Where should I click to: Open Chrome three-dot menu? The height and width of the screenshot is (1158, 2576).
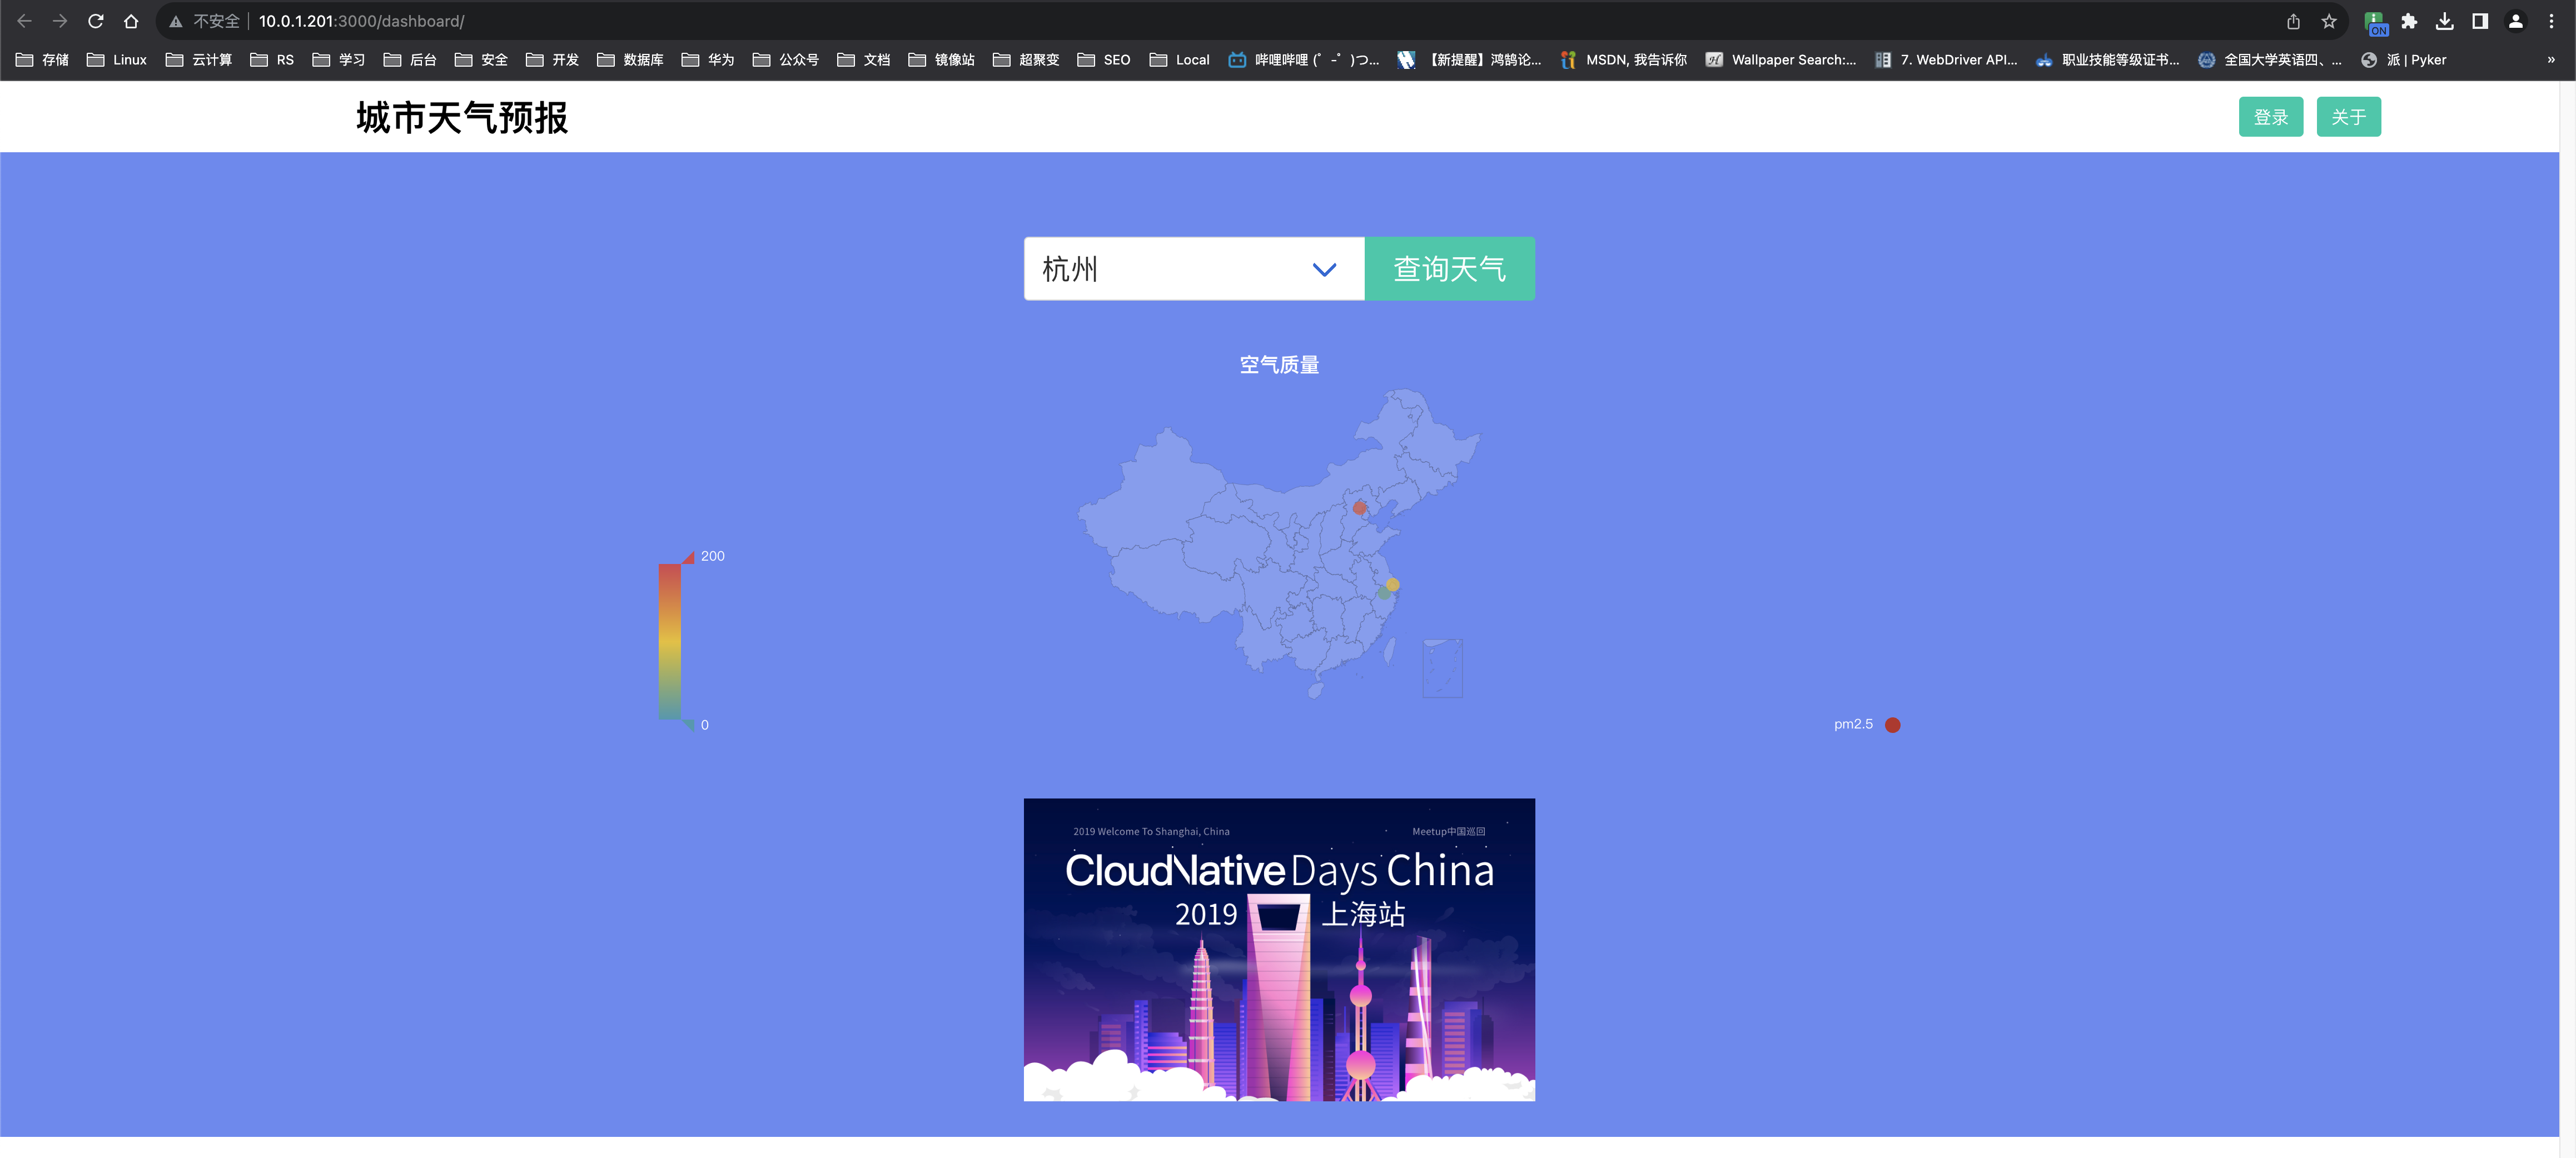(2551, 21)
